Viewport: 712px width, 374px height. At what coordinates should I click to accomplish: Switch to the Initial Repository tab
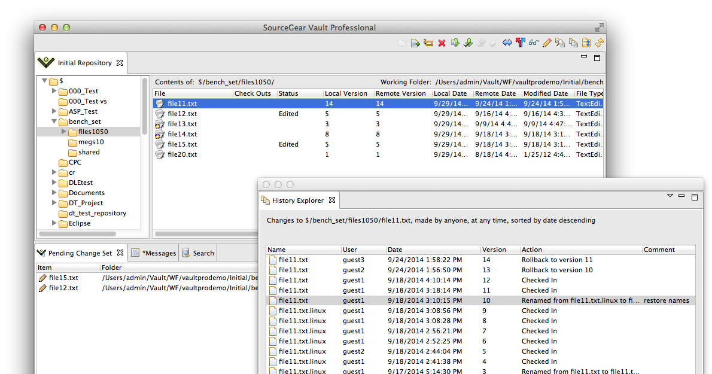(x=81, y=63)
